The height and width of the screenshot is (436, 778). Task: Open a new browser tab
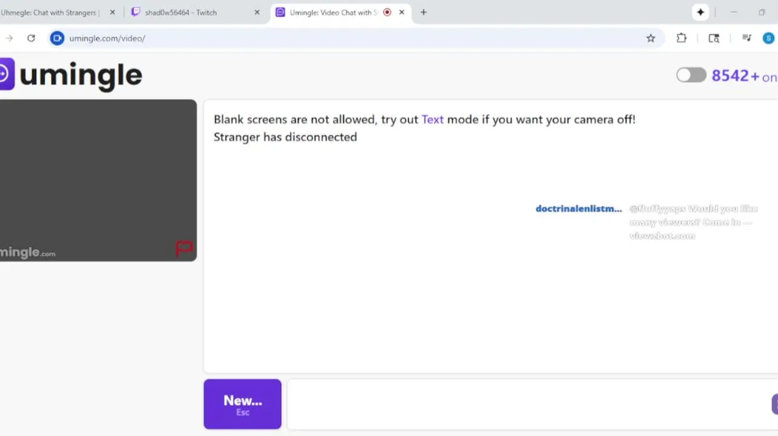[424, 12]
